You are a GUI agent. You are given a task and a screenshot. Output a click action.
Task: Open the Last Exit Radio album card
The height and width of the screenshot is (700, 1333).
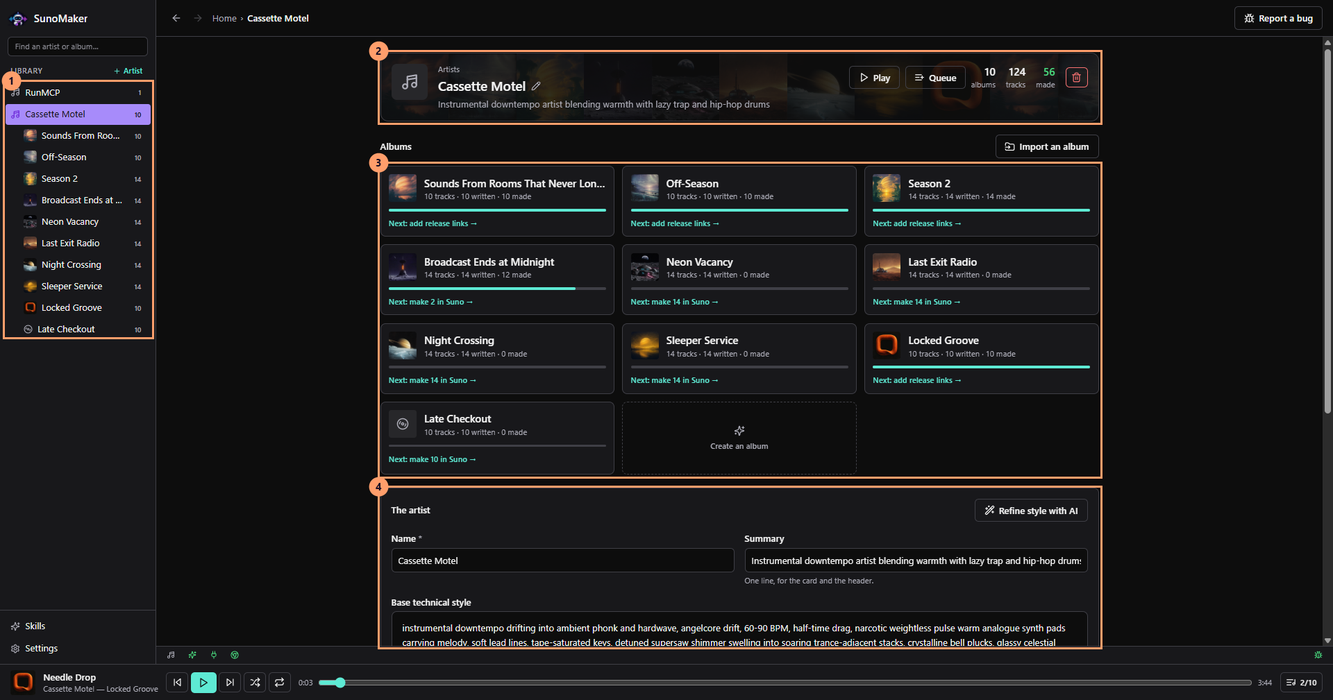coord(981,280)
